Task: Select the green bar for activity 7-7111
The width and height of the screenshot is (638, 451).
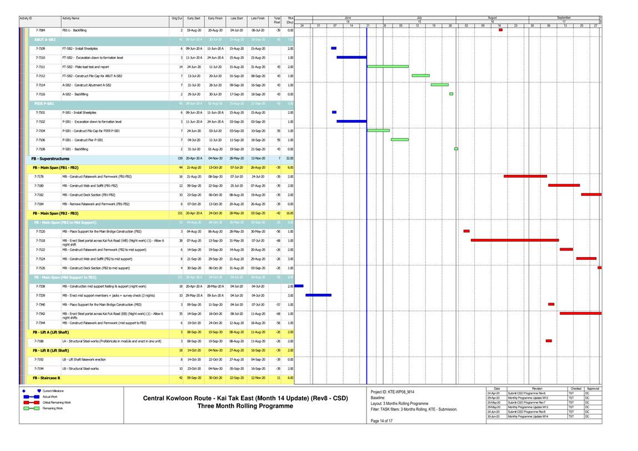Action: (x=388, y=67)
